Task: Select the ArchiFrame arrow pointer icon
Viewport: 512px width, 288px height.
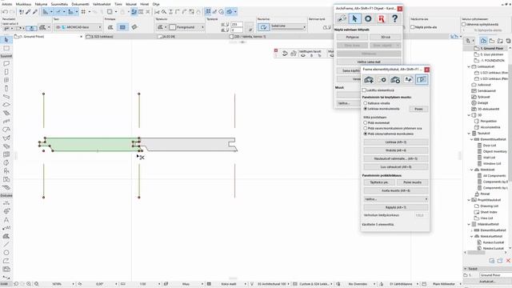Action: tap(354, 18)
